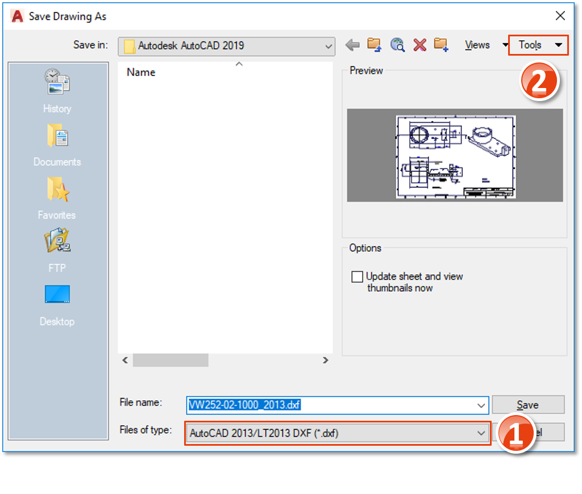Open the History location
The height and width of the screenshot is (494, 582).
[57, 90]
